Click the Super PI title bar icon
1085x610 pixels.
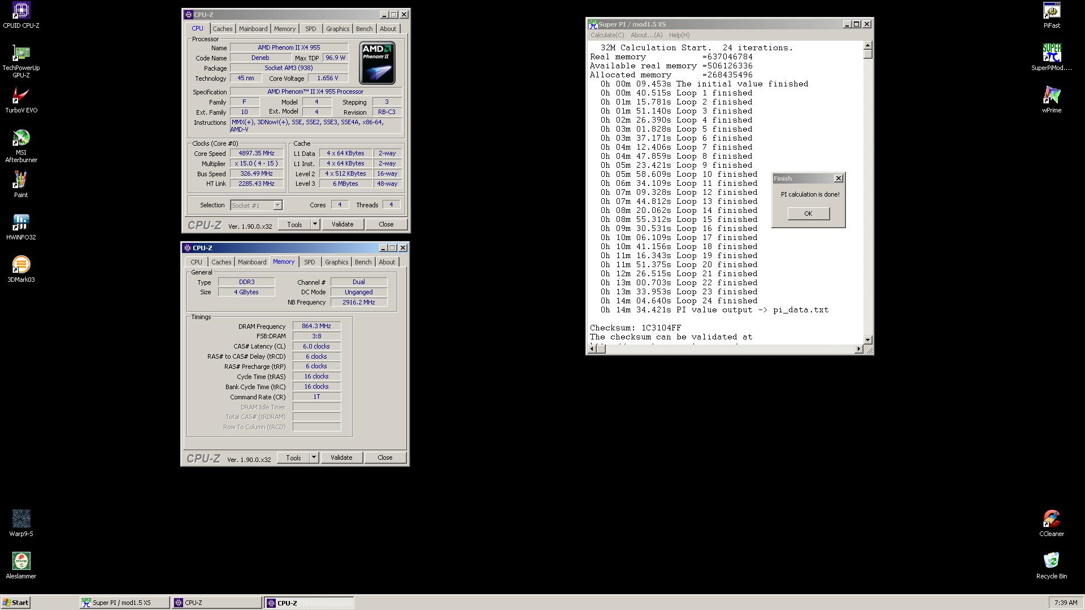click(x=593, y=24)
